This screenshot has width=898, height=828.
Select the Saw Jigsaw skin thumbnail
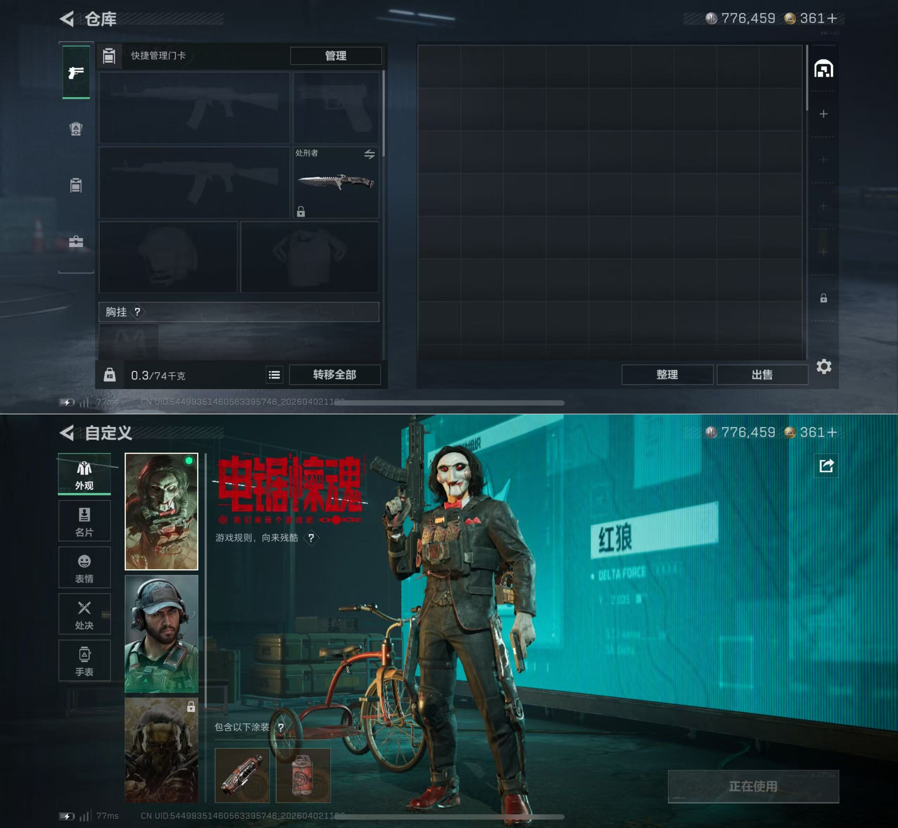coord(161,511)
